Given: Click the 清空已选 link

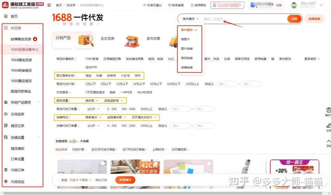Looking at the screenshot, I should (x=101, y=180).
